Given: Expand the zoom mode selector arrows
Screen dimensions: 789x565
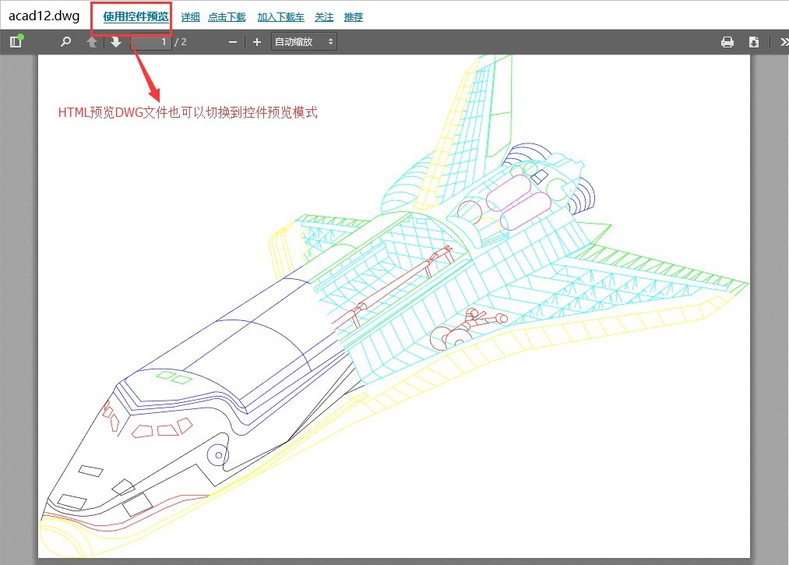Looking at the screenshot, I should point(333,41).
